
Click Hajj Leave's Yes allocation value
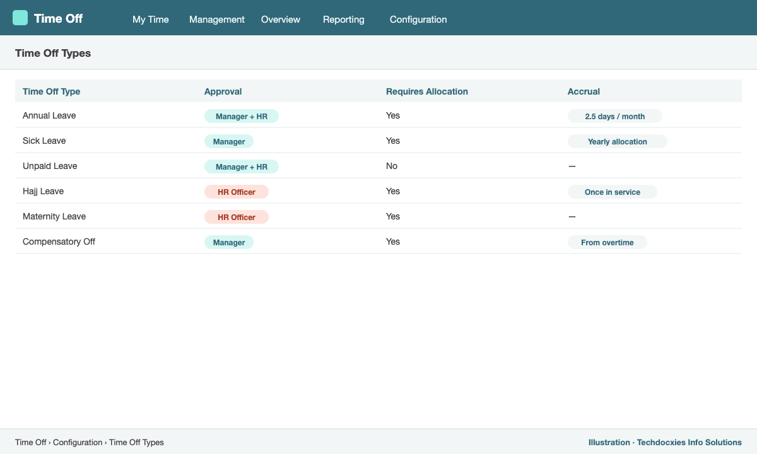(x=393, y=191)
